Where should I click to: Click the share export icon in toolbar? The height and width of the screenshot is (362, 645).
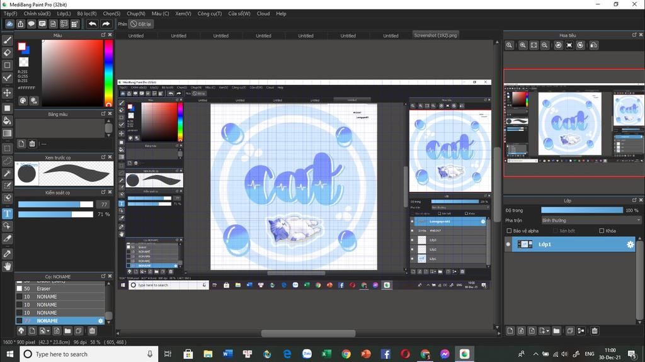click(21, 24)
